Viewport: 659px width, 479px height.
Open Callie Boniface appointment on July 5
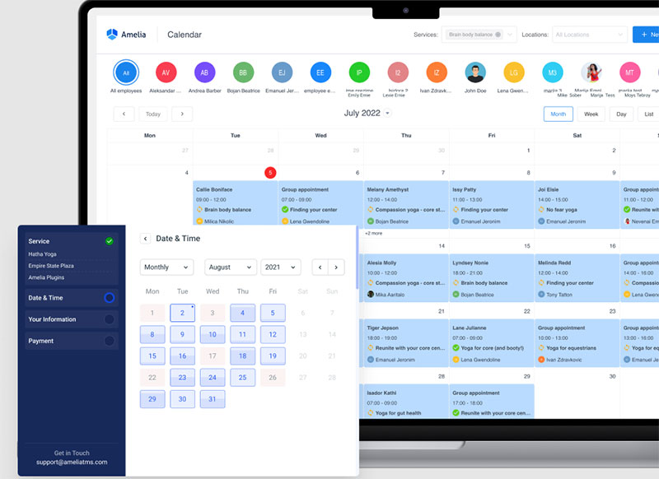236,205
